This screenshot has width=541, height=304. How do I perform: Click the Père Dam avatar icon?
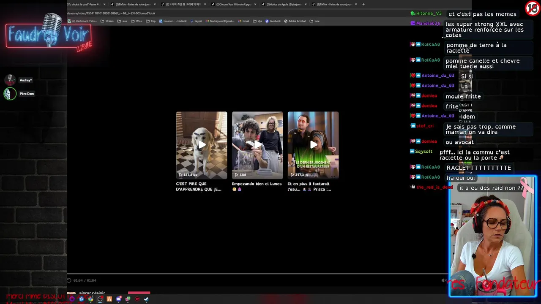click(x=10, y=94)
